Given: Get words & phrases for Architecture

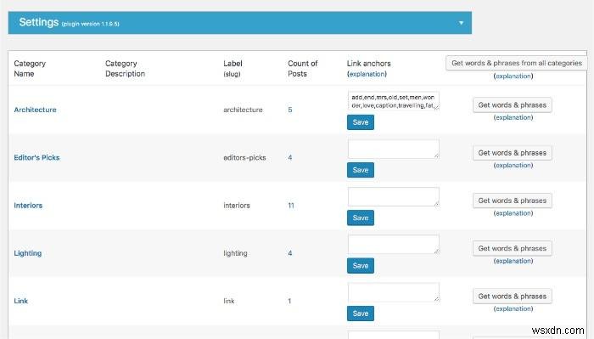Looking at the screenshot, I should pos(513,105).
